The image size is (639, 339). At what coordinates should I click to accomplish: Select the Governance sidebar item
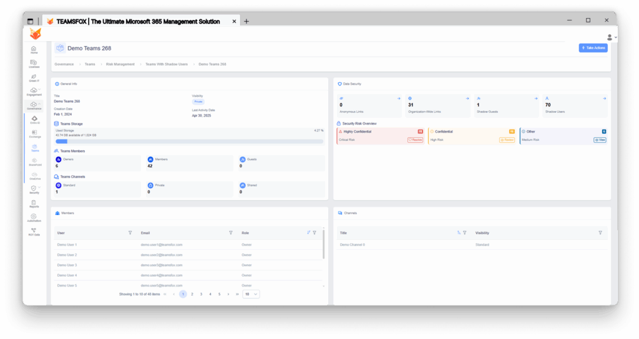34,106
